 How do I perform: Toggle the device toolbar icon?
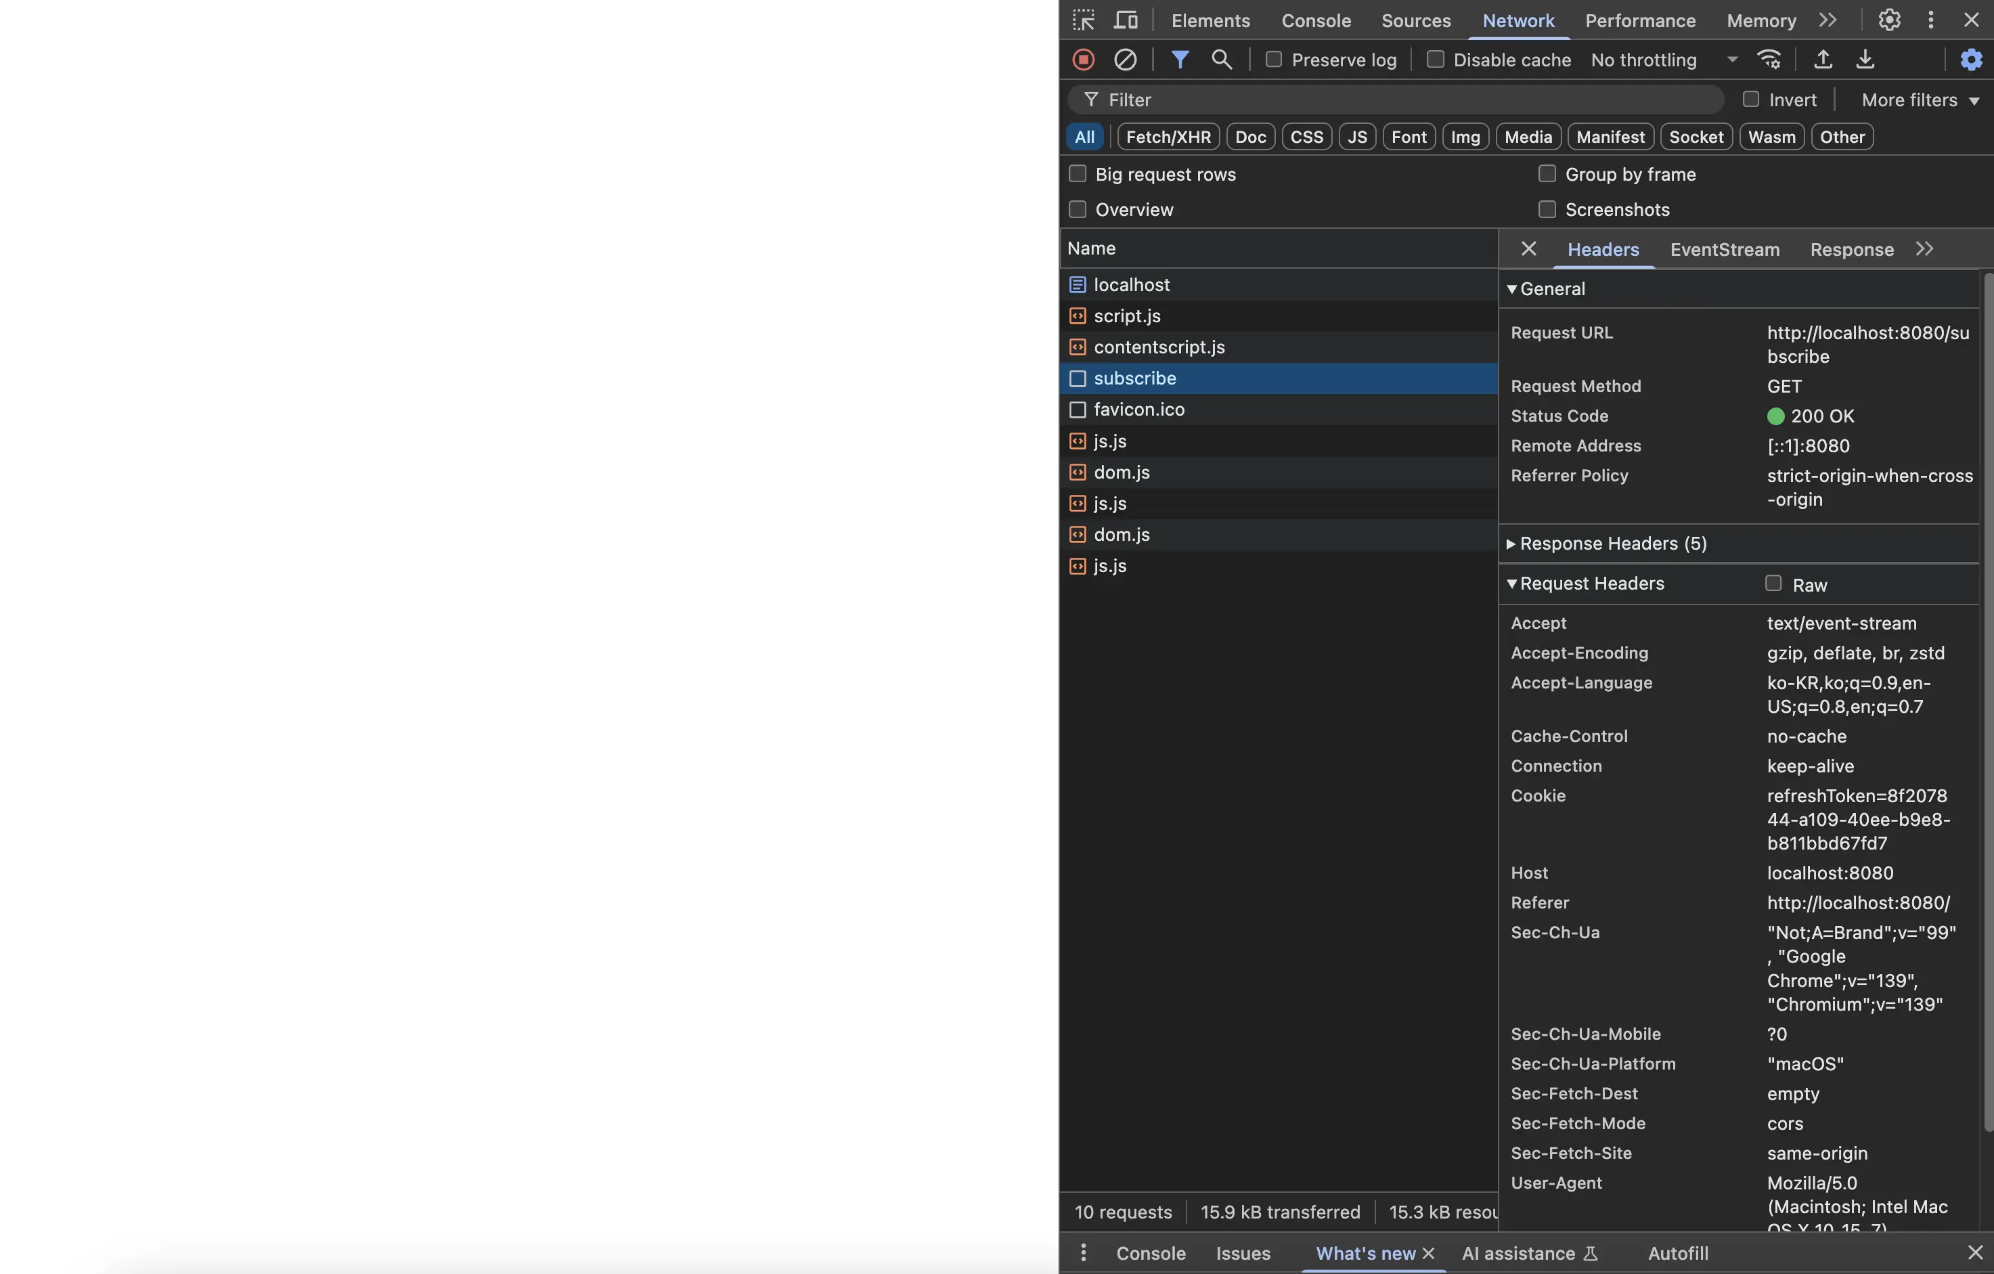[x=1126, y=20]
